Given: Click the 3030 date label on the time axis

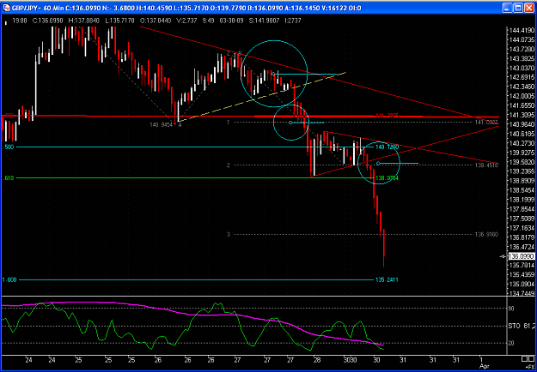Looking at the screenshot, I should click(351, 360).
